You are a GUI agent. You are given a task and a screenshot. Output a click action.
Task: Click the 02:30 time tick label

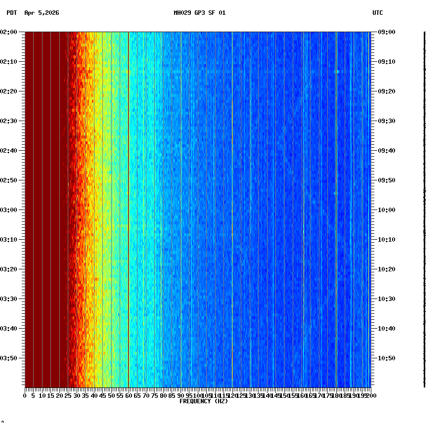9,121
